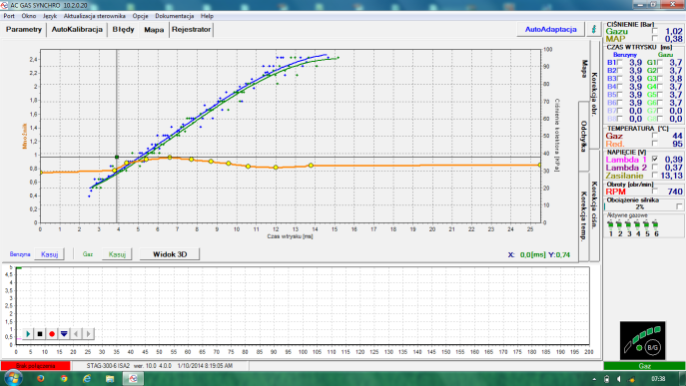686x386 pixels.
Task: Click the clock in the system tray
Action: [658, 379]
